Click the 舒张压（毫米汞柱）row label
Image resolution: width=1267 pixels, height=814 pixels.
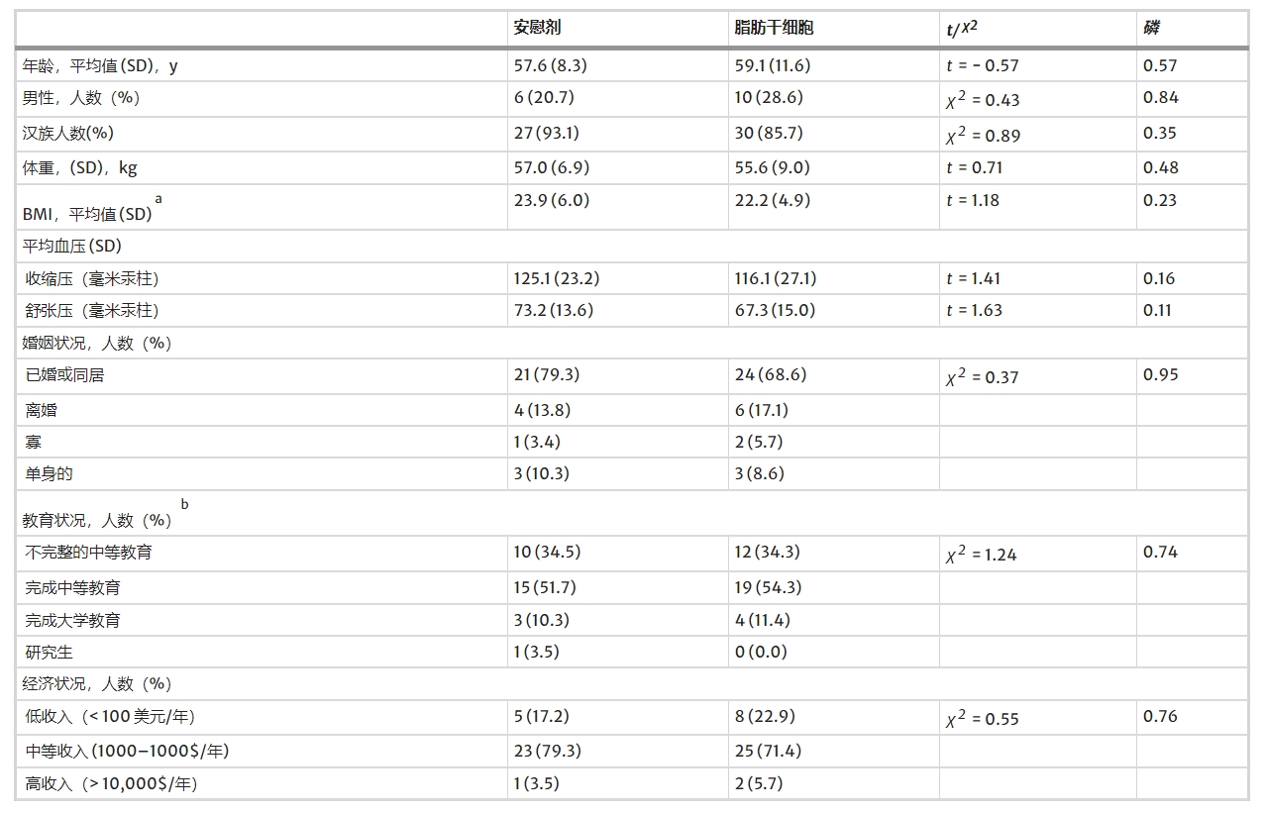(92, 311)
